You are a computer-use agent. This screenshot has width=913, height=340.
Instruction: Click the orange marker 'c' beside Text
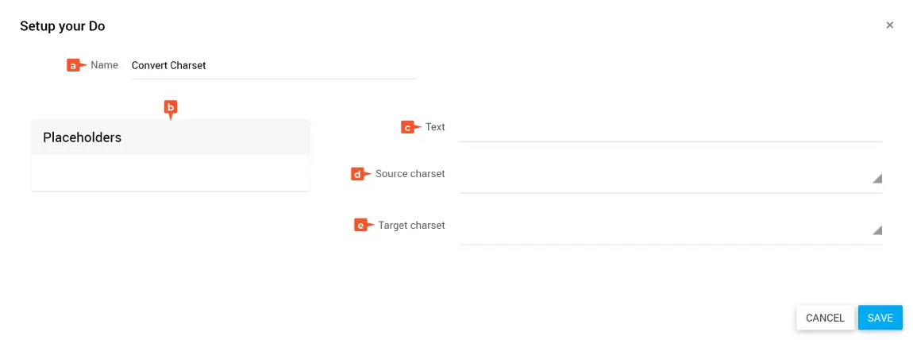[409, 127]
